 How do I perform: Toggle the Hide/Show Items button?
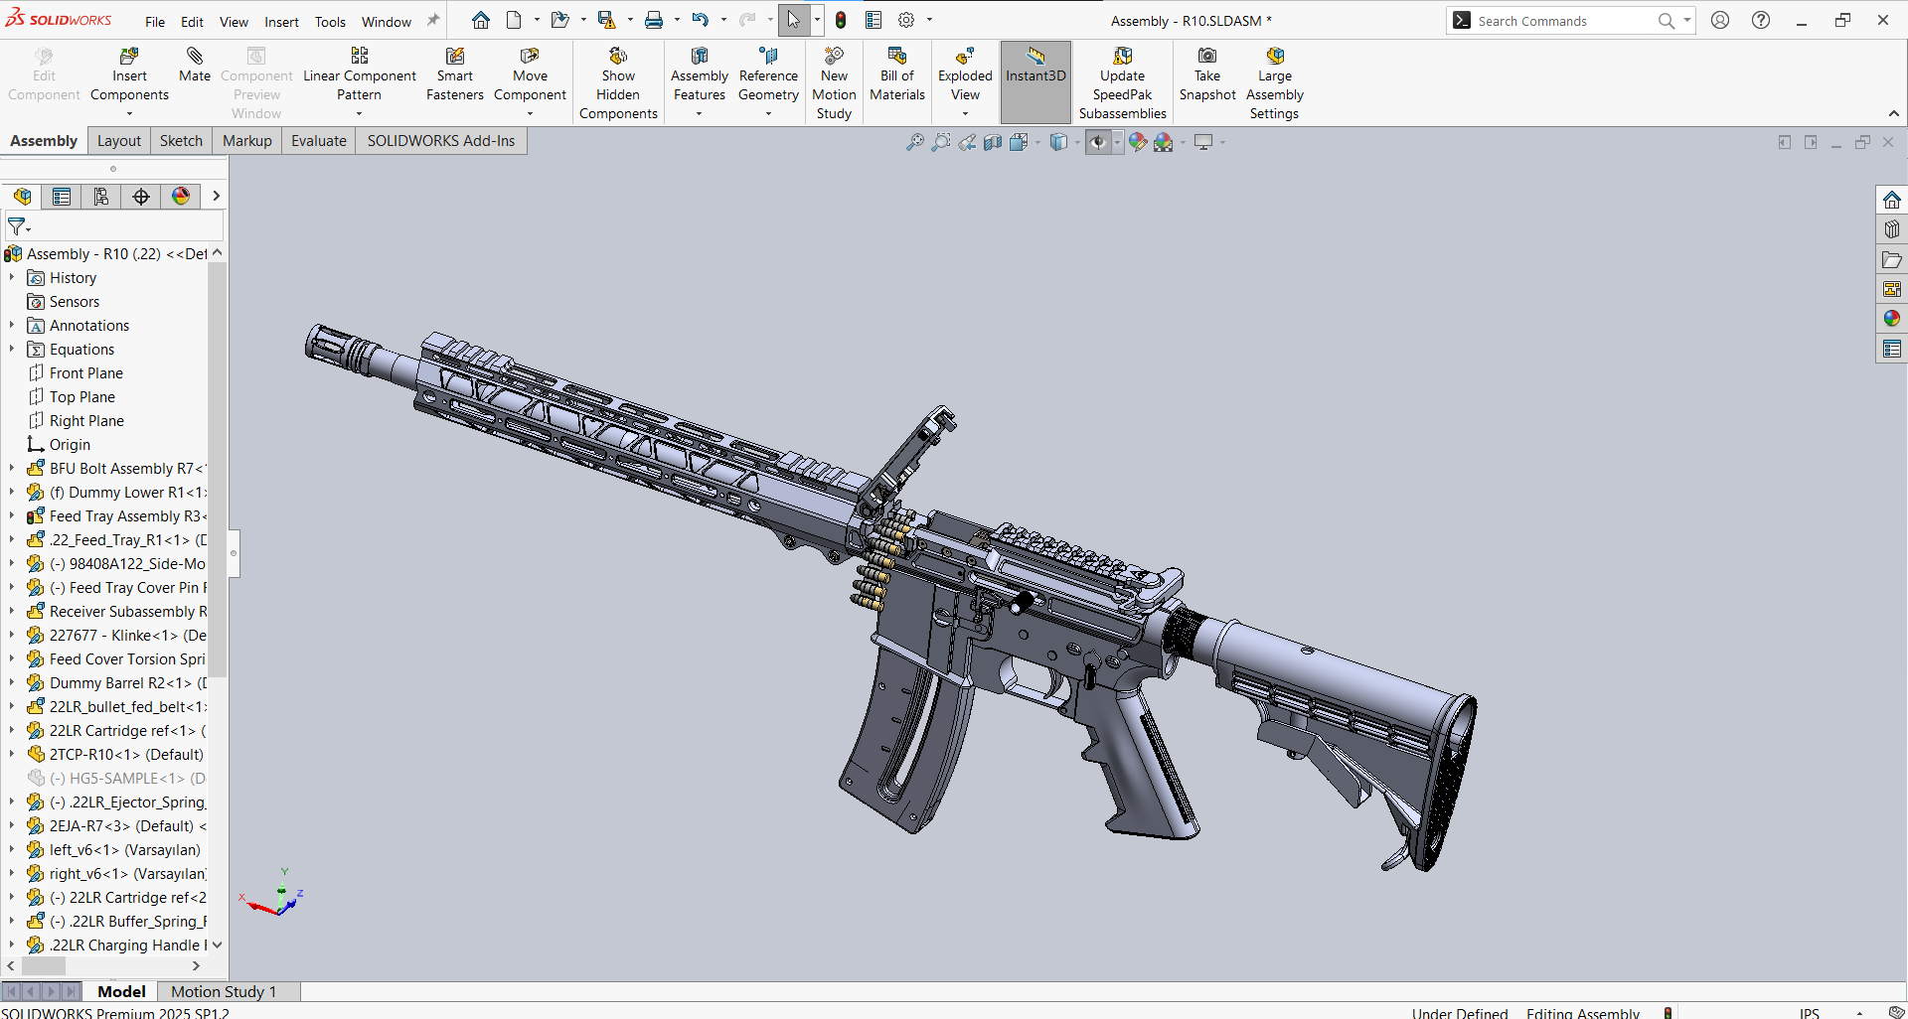[x=1097, y=142]
